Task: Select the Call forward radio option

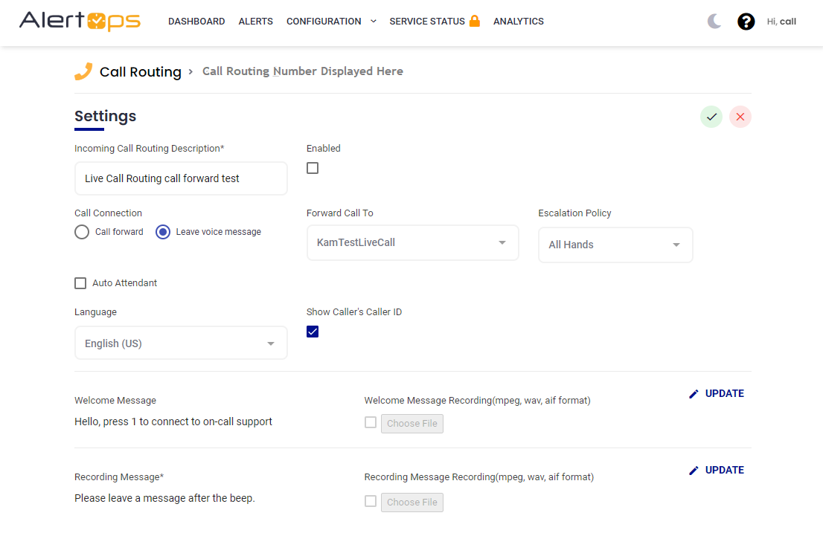Action: pyautogui.click(x=82, y=232)
